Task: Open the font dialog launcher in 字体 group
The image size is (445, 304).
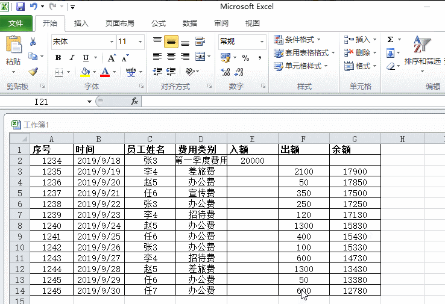Action: click(141, 86)
